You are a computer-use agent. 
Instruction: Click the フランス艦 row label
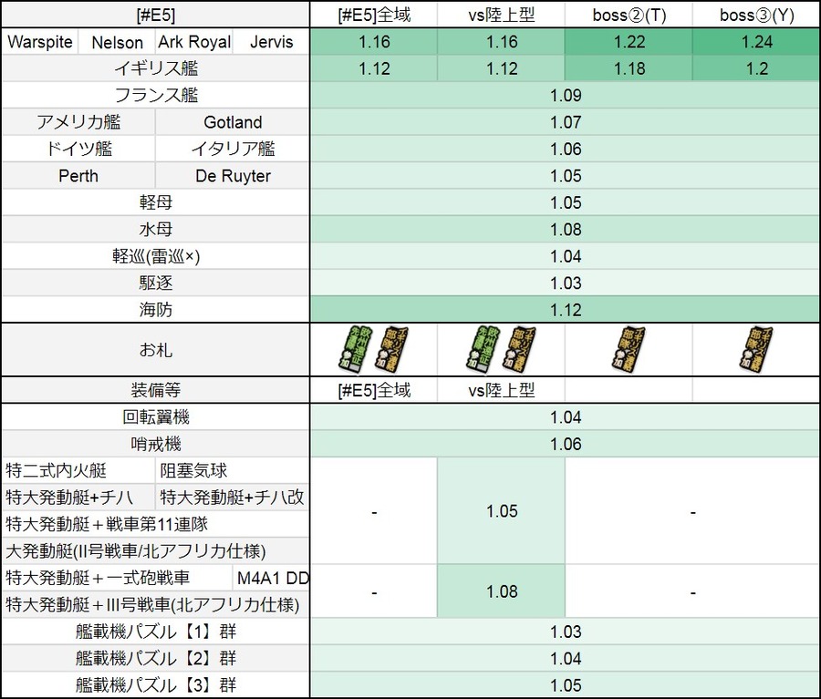[x=155, y=95]
